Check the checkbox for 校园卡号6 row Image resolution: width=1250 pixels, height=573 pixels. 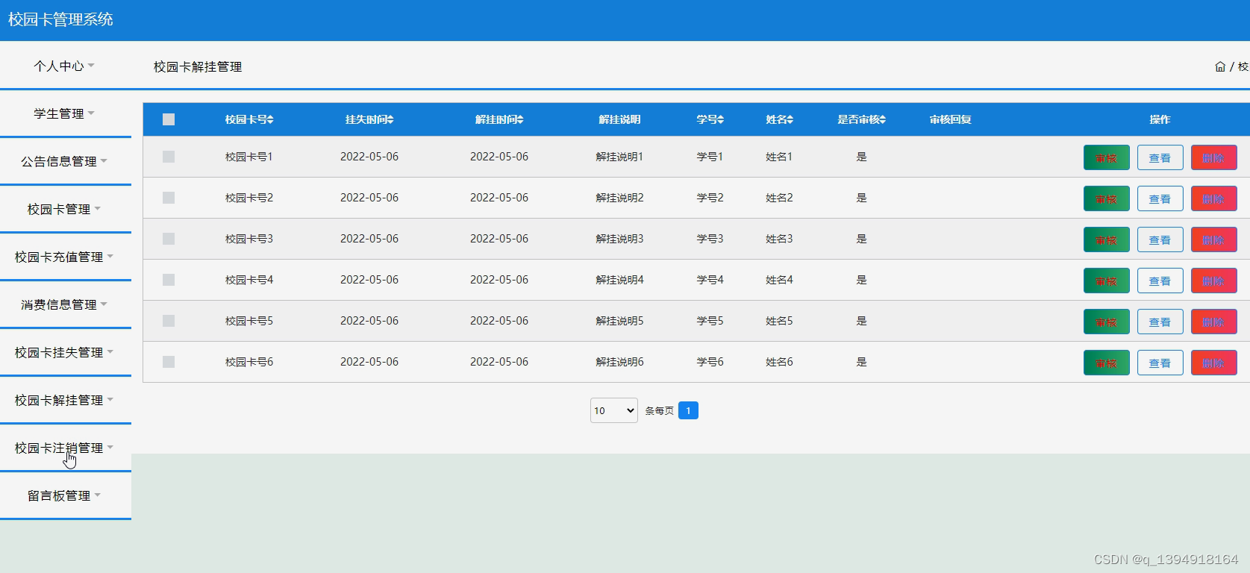click(169, 362)
